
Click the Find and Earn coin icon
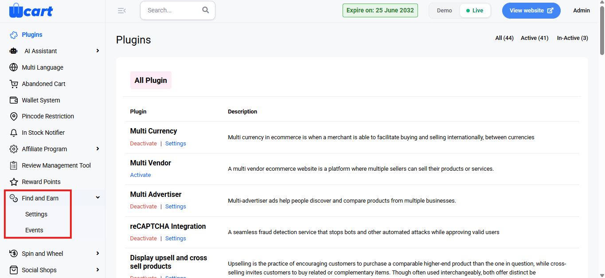coord(14,198)
